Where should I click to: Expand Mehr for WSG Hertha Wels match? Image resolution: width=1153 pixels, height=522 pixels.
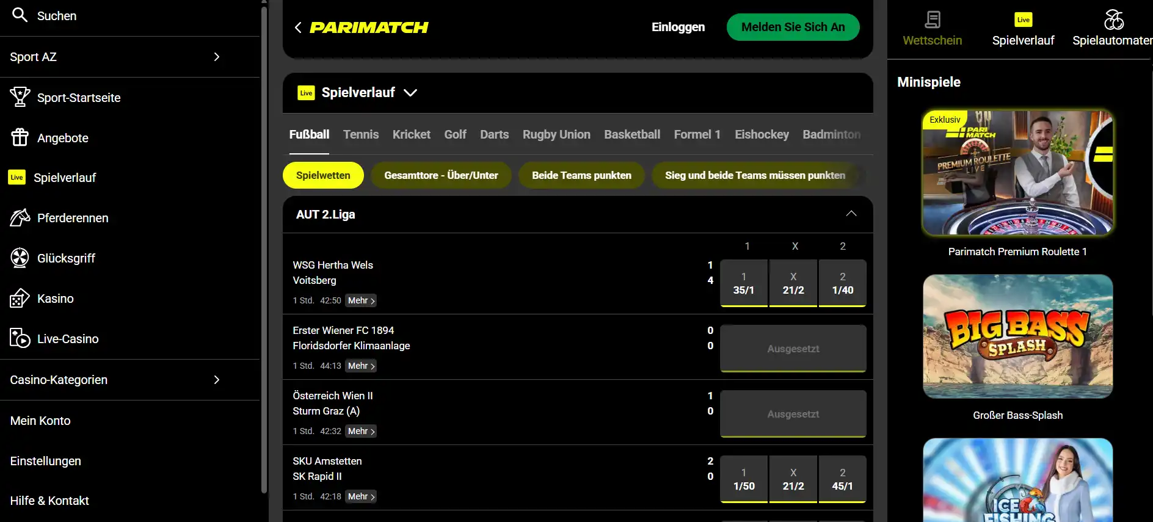click(361, 300)
